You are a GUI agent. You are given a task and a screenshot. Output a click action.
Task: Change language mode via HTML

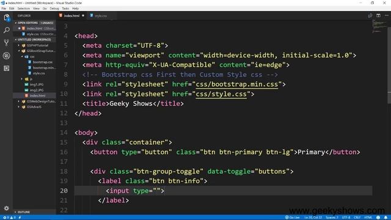[368, 218]
